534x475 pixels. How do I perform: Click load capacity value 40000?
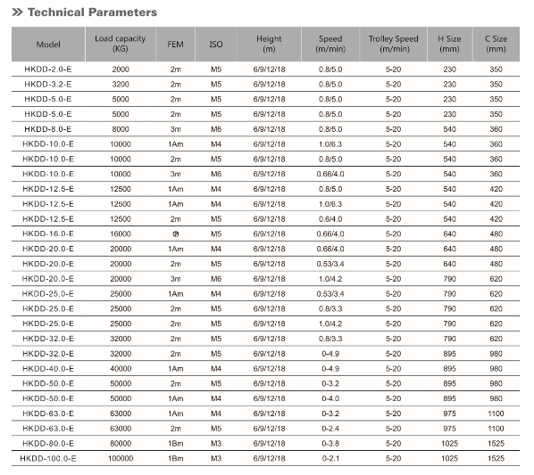click(x=121, y=369)
